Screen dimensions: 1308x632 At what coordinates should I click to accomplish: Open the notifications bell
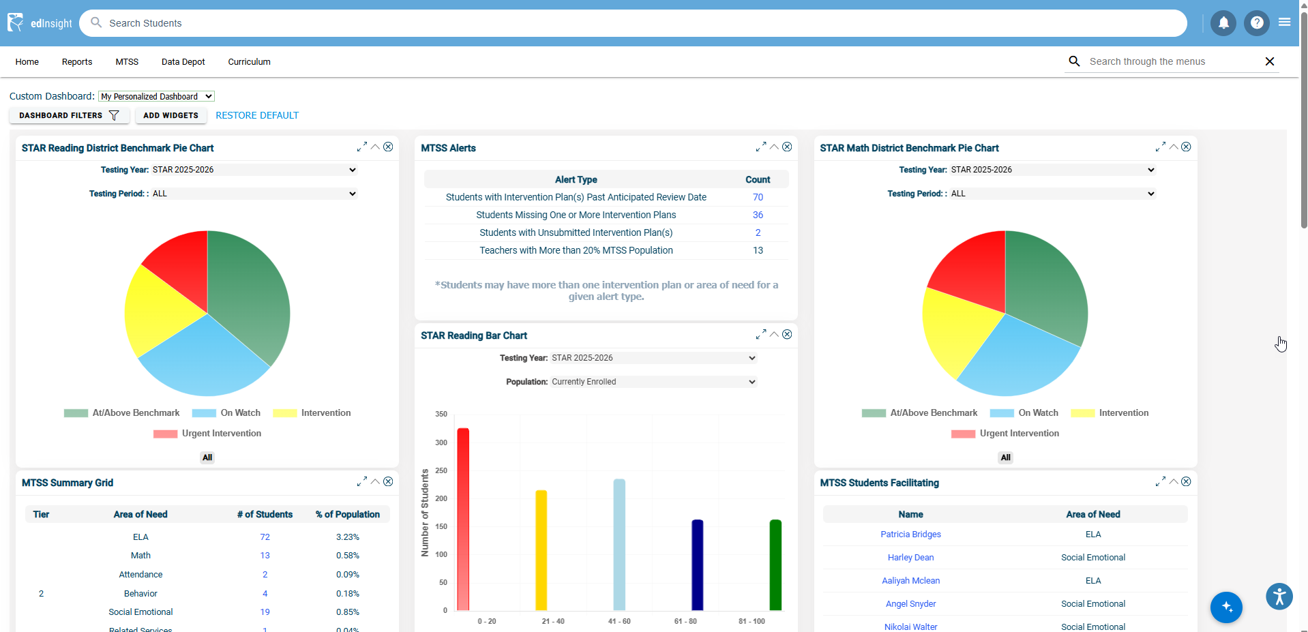click(1223, 23)
